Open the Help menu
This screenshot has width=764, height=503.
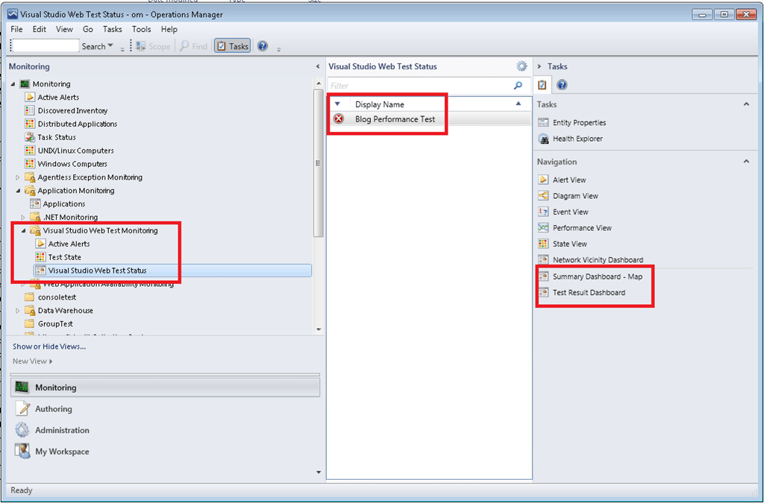169,29
